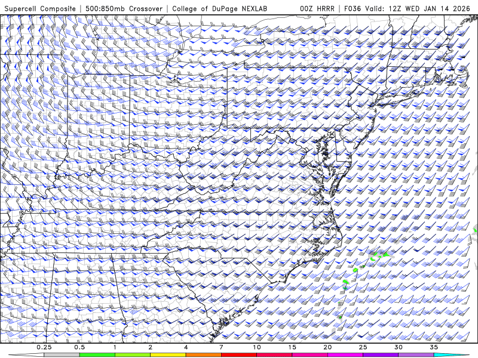Click the red legend swatch between 7 and 10

coord(238,355)
